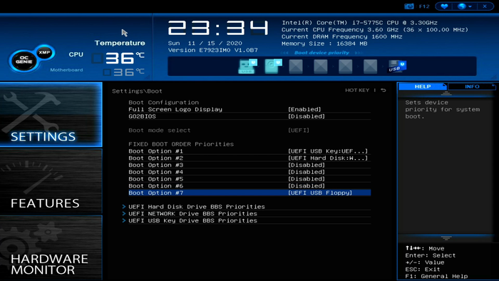Select the blue USB floppy boot device icon
The height and width of the screenshot is (281, 499).
click(x=397, y=66)
